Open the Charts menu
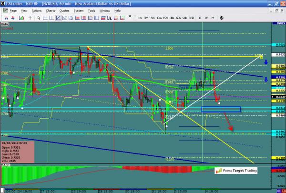The image size is (286, 193). (x=51, y=11)
